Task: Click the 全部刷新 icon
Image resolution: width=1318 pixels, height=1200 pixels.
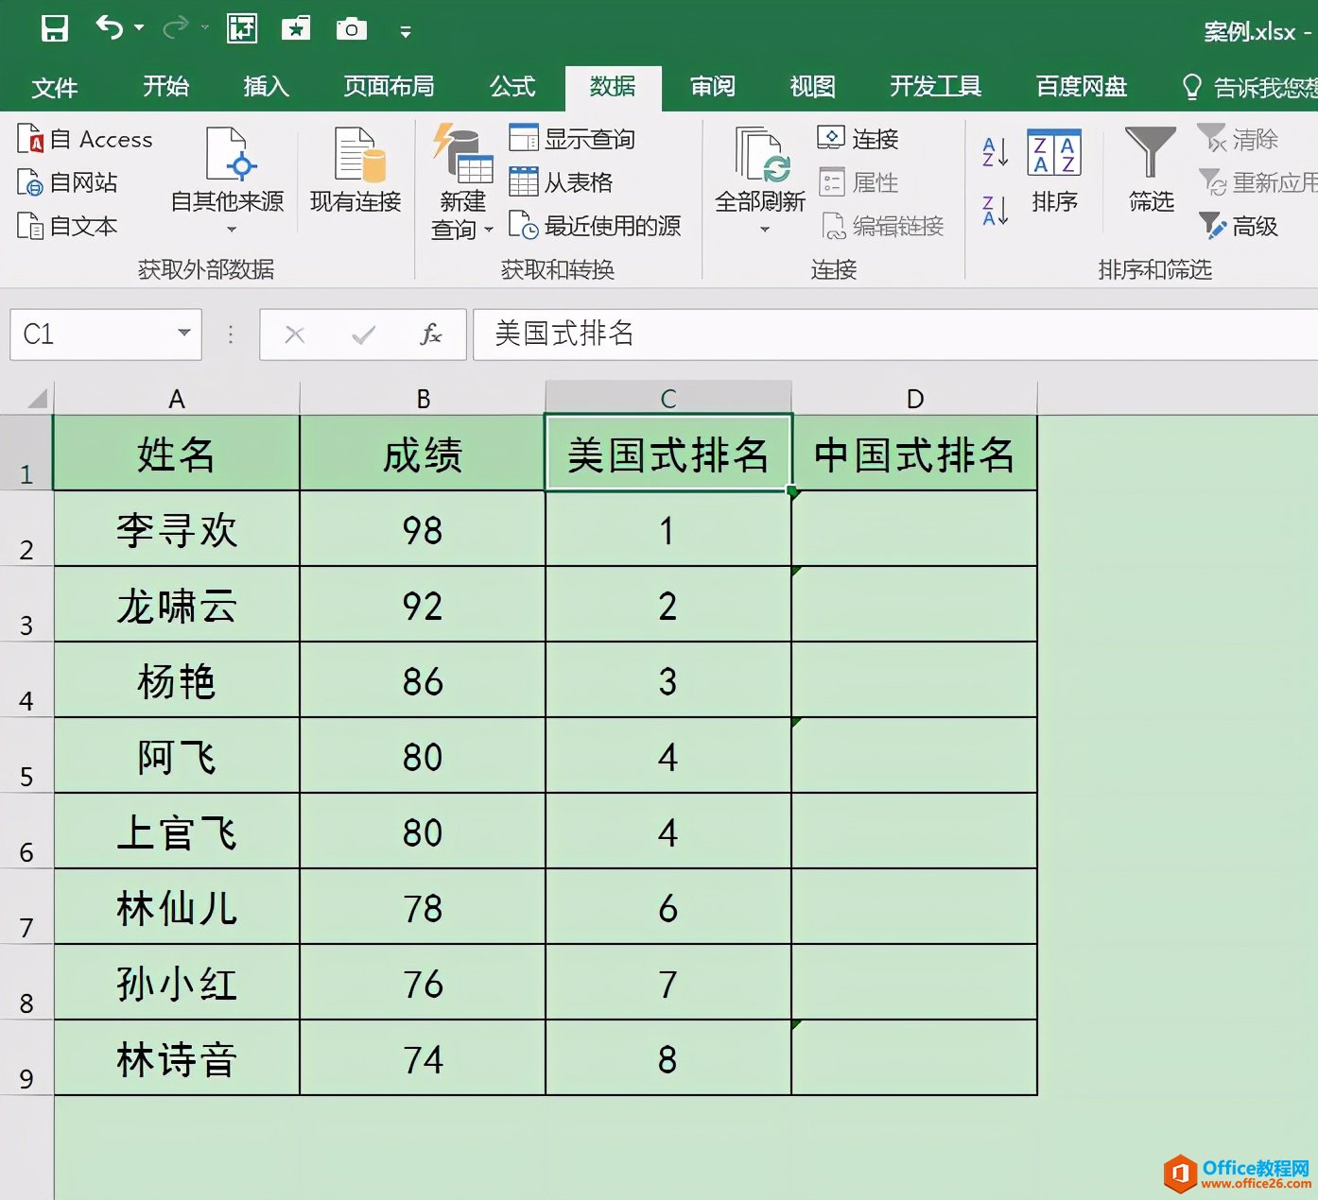Action: click(x=761, y=156)
